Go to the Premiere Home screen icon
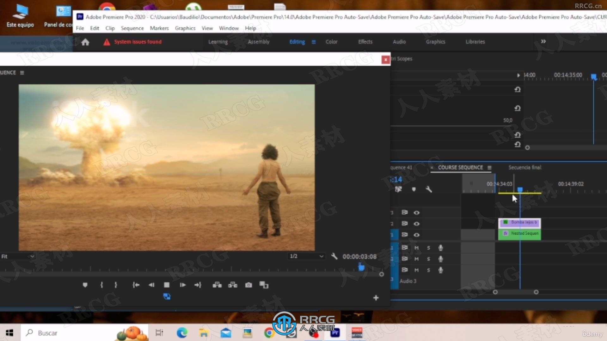 85,42
